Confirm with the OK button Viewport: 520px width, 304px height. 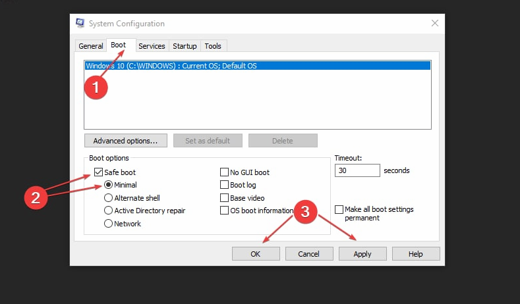pos(256,254)
